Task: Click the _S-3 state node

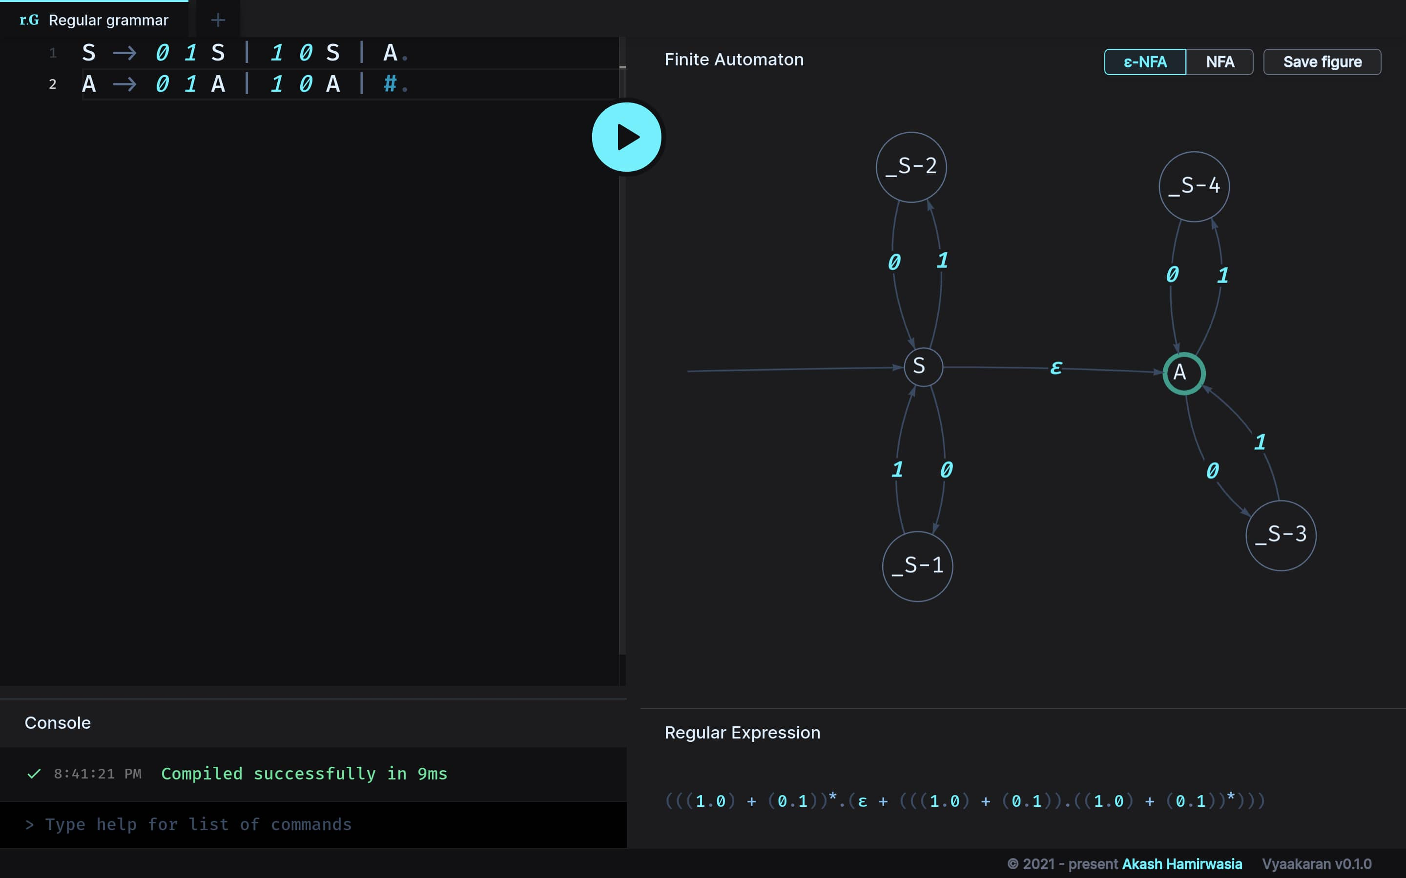Action: (1281, 536)
